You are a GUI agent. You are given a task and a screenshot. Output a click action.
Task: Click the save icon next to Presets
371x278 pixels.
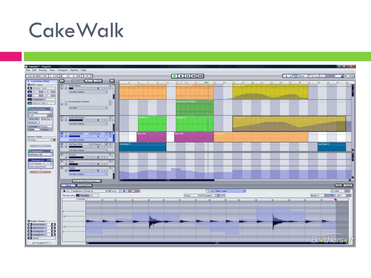pyautogui.click(x=54, y=140)
